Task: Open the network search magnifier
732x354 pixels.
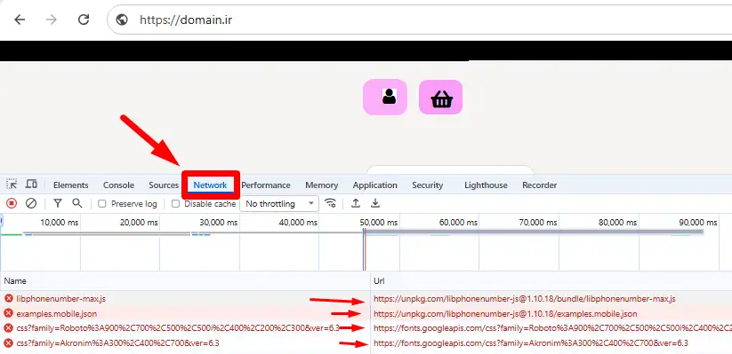Action: (77, 203)
